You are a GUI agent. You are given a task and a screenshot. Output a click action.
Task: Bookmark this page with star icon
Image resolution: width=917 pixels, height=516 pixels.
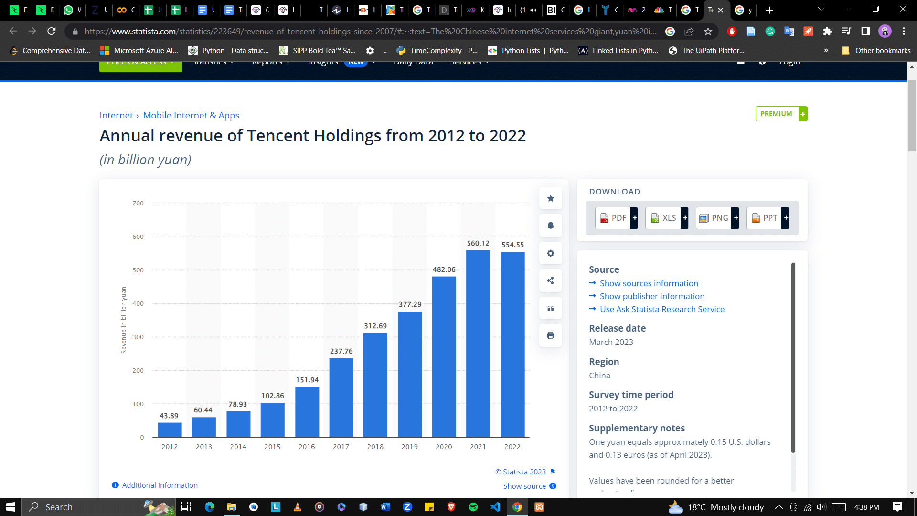(x=708, y=32)
